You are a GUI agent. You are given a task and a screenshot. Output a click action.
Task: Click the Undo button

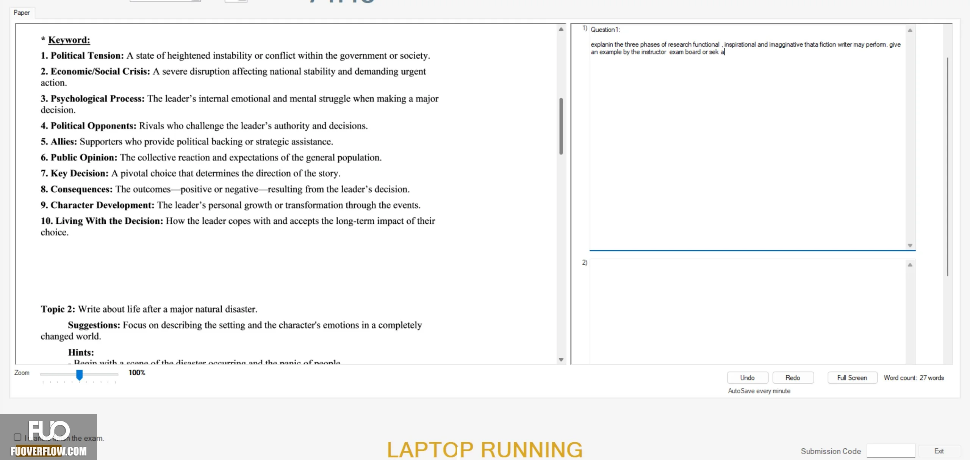pyautogui.click(x=747, y=377)
